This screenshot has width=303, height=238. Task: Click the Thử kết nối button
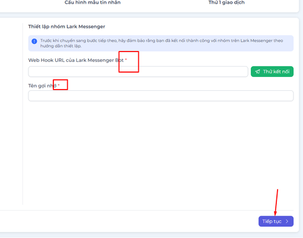272,71
